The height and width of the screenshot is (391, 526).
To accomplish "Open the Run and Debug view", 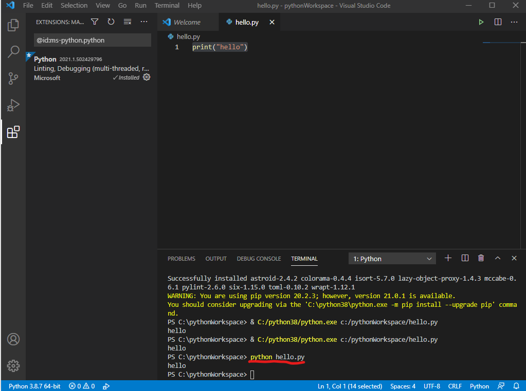I will pos(13,105).
